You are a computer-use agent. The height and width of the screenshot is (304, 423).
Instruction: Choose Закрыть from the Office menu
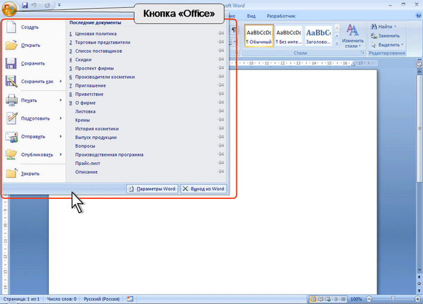[34, 174]
